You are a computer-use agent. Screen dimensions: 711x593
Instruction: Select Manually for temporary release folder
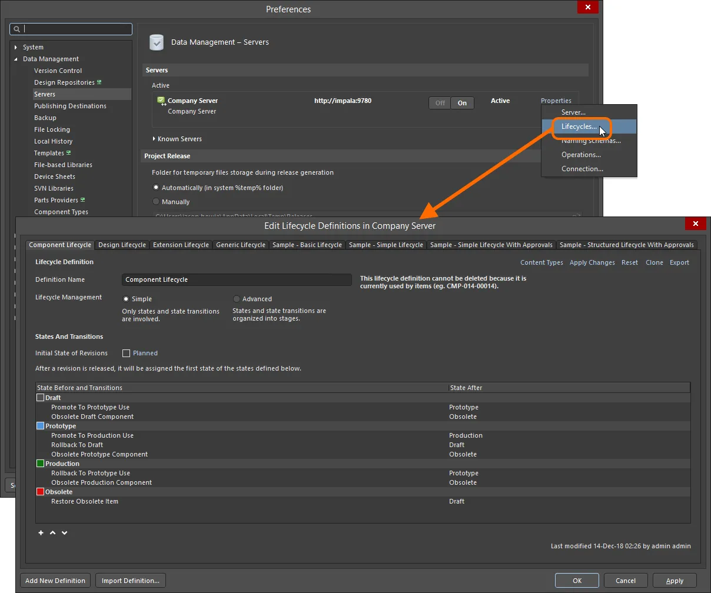156,202
